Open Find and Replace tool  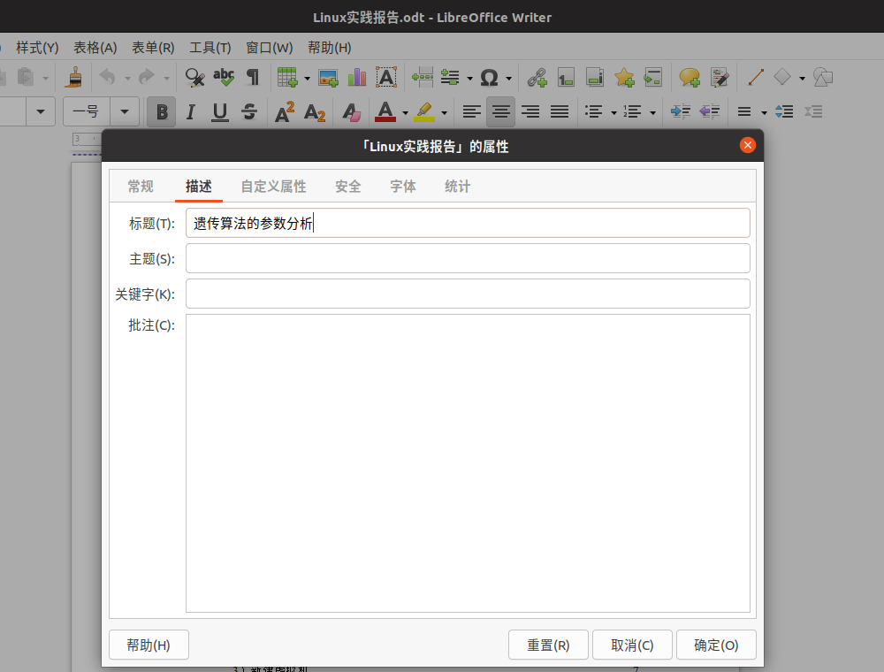pyautogui.click(x=195, y=78)
